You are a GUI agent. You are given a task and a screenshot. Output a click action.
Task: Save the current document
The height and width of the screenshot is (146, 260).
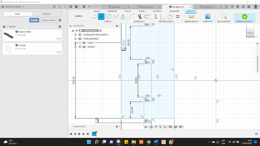point(84,7)
